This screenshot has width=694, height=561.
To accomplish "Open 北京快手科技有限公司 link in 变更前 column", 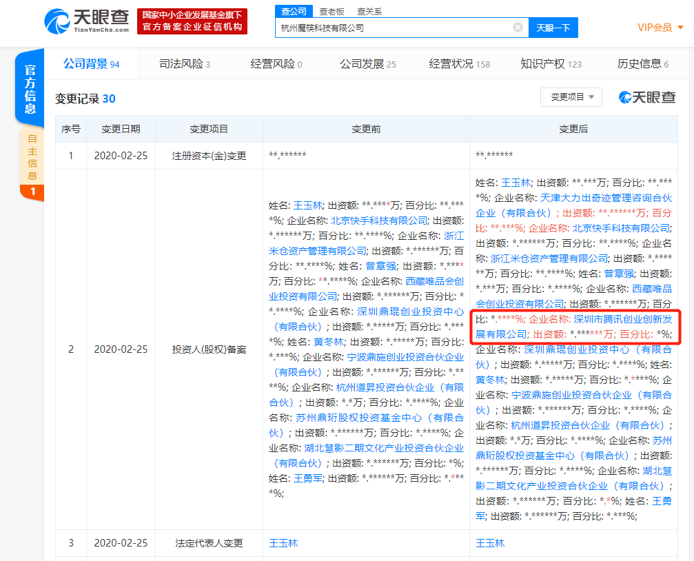I will click(x=379, y=221).
